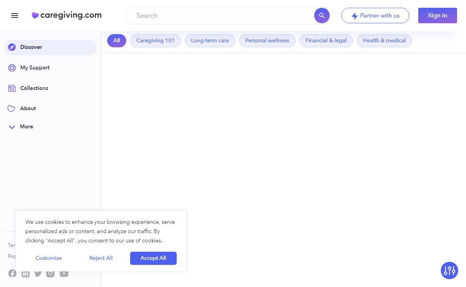Accept All cookies in the banner
466x287 pixels.
(x=153, y=258)
